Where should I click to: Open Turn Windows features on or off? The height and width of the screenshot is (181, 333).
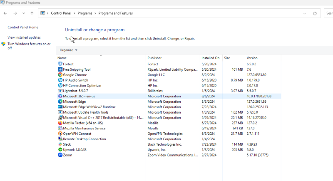[x=29, y=46]
